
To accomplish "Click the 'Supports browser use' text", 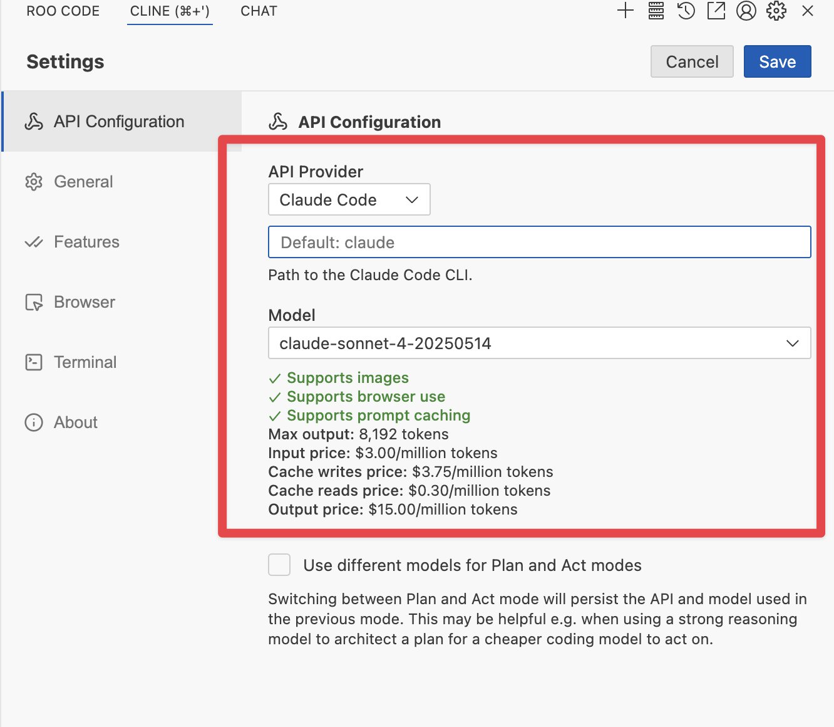I will [x=366, y=397].
